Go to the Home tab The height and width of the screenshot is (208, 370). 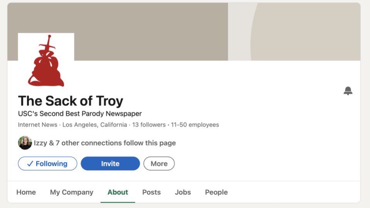pyautogui.click(x=26, y=192)
